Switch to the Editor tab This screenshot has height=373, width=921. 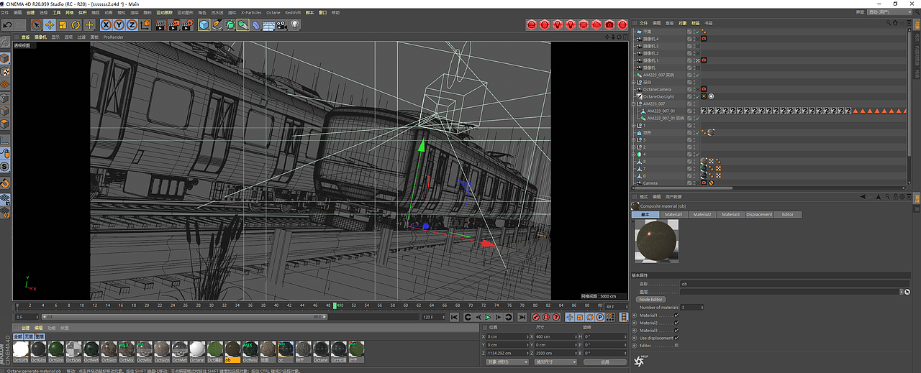point(788,214)
